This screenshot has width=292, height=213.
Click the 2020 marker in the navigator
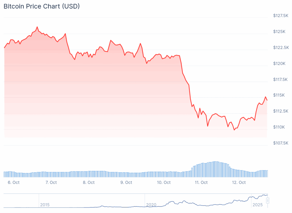click(151, 205)
